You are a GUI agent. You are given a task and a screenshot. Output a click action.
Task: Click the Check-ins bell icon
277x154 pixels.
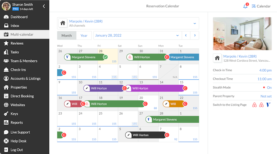[x=6, y=70]
